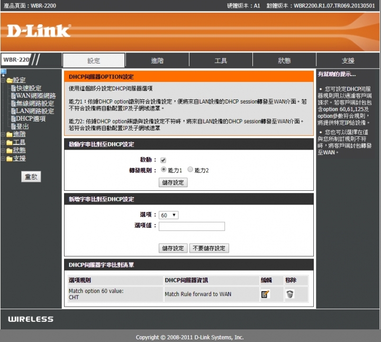Click the edit icon for the CHT rule

pyautogui.click(x=265, y=294)
